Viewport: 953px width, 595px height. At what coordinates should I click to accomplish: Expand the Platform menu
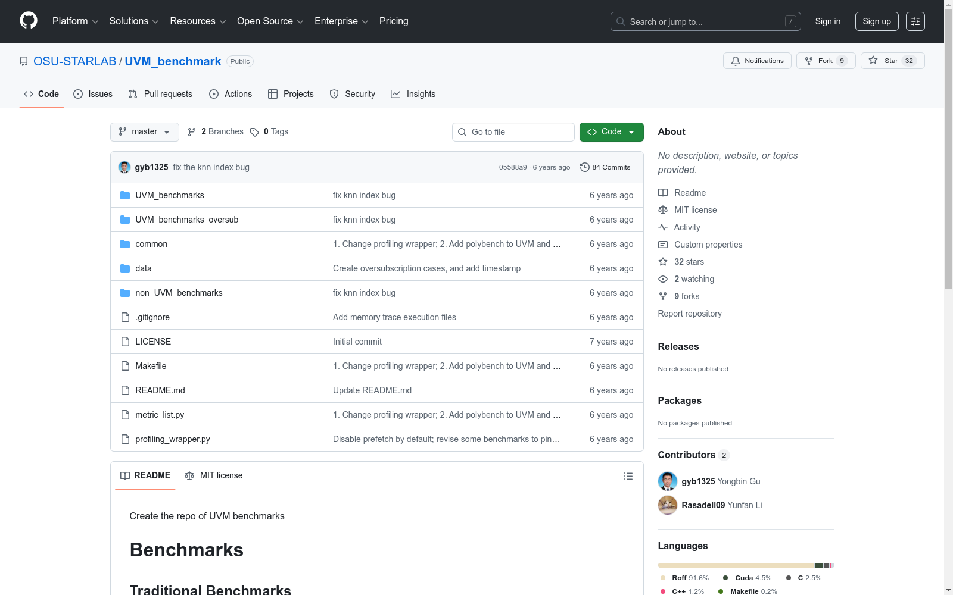(76, 21)
